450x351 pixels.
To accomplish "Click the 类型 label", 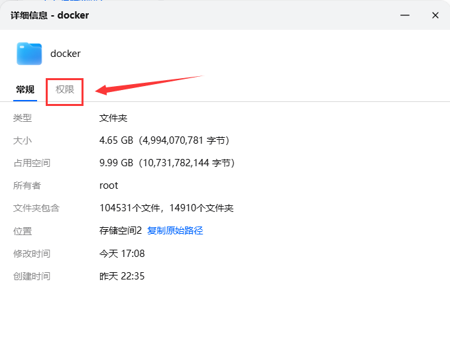I will pos(23,118).
